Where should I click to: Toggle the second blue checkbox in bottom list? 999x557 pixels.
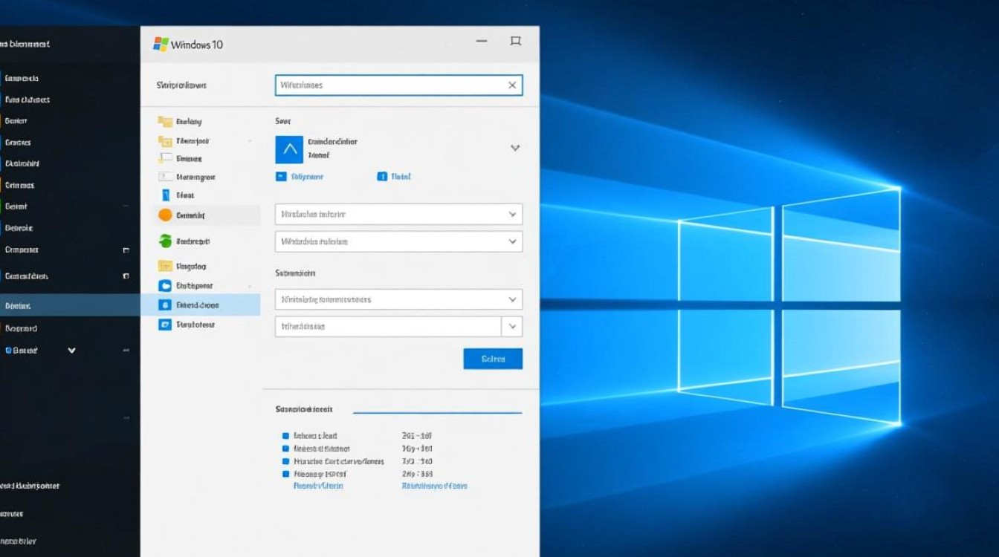(285, 449)
